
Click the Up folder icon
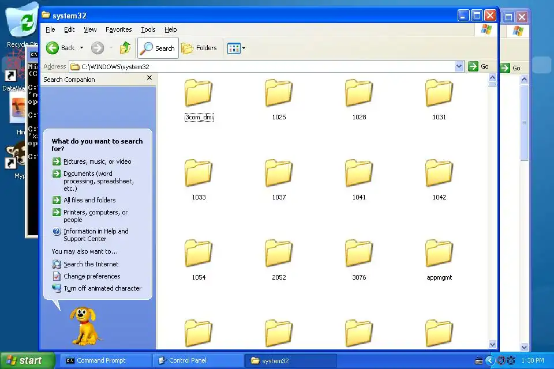[125, 48]
